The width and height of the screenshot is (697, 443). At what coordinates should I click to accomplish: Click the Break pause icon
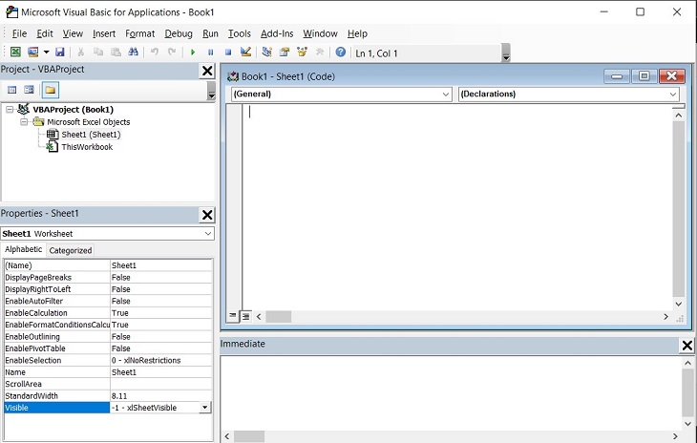(x=210, y=52)
